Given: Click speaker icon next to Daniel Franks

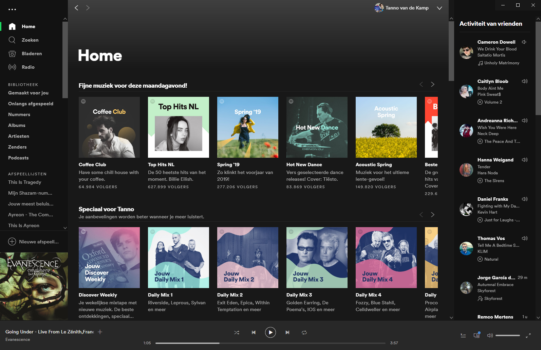Looking at the screenshot, I should click(524, 199).
